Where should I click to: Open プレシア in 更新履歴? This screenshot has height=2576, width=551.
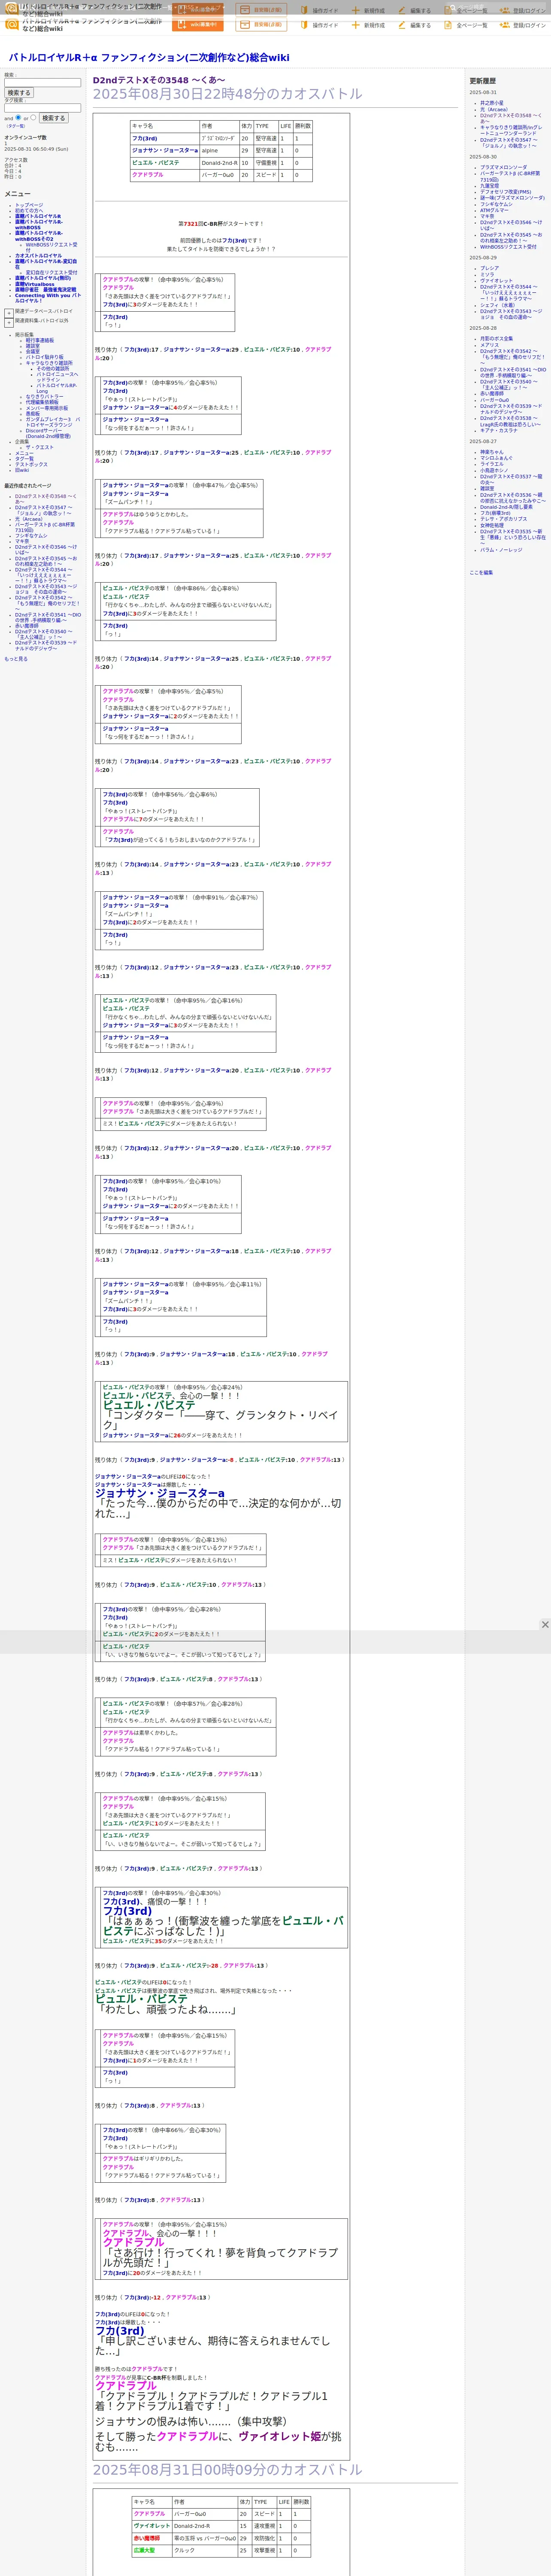489,268
